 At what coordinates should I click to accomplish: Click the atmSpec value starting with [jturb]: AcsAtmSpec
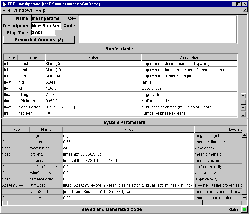point(128,185)
